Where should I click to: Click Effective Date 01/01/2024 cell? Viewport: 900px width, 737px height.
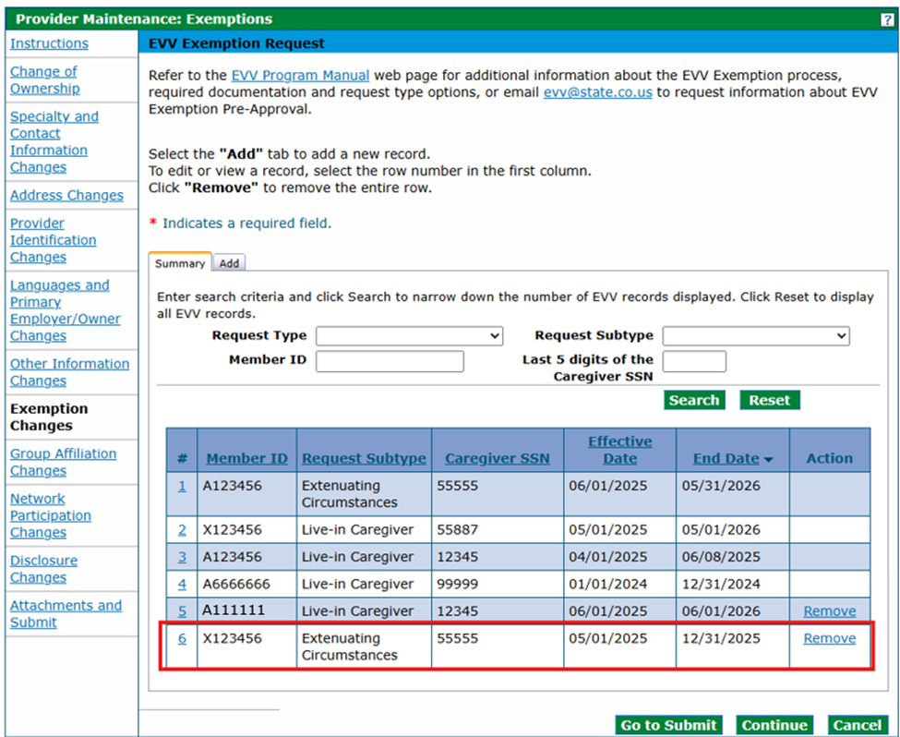point(620,585)
